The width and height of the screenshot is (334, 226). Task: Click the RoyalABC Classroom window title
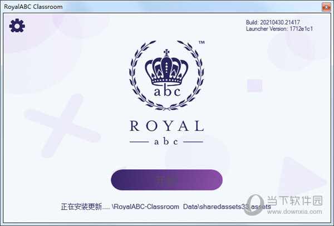point(33,7)
